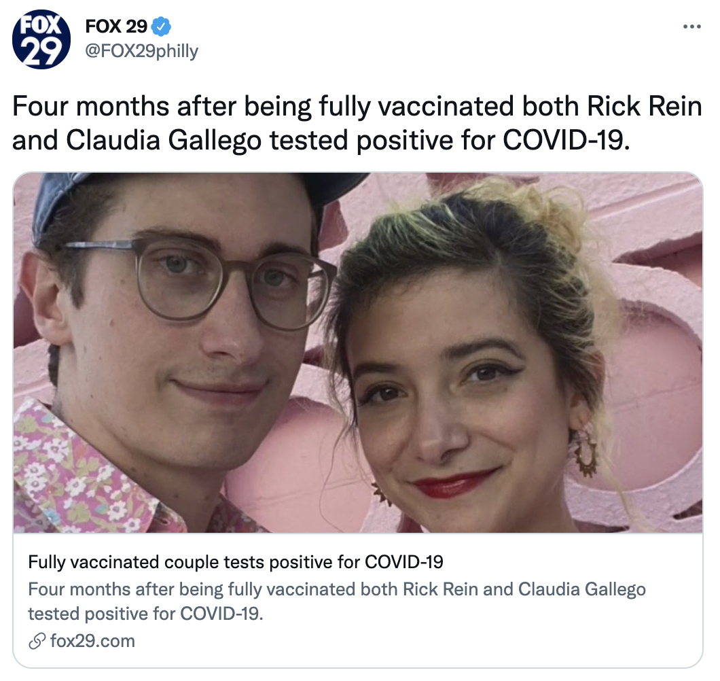Open headline 'Fully vaccinated couple tests positive'

(x=236, y=562)
